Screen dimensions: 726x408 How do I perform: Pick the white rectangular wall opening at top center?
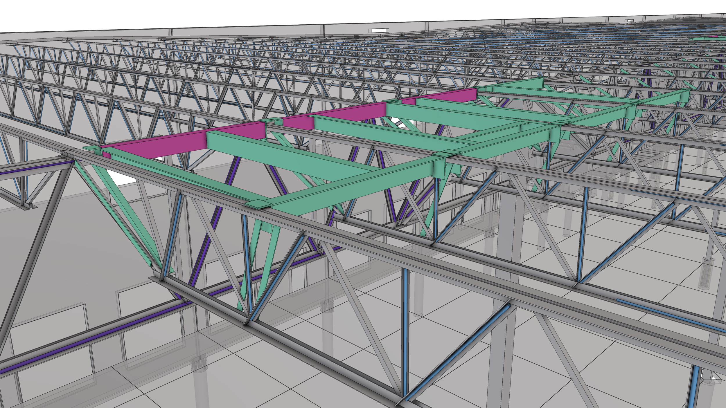(379, 30)
